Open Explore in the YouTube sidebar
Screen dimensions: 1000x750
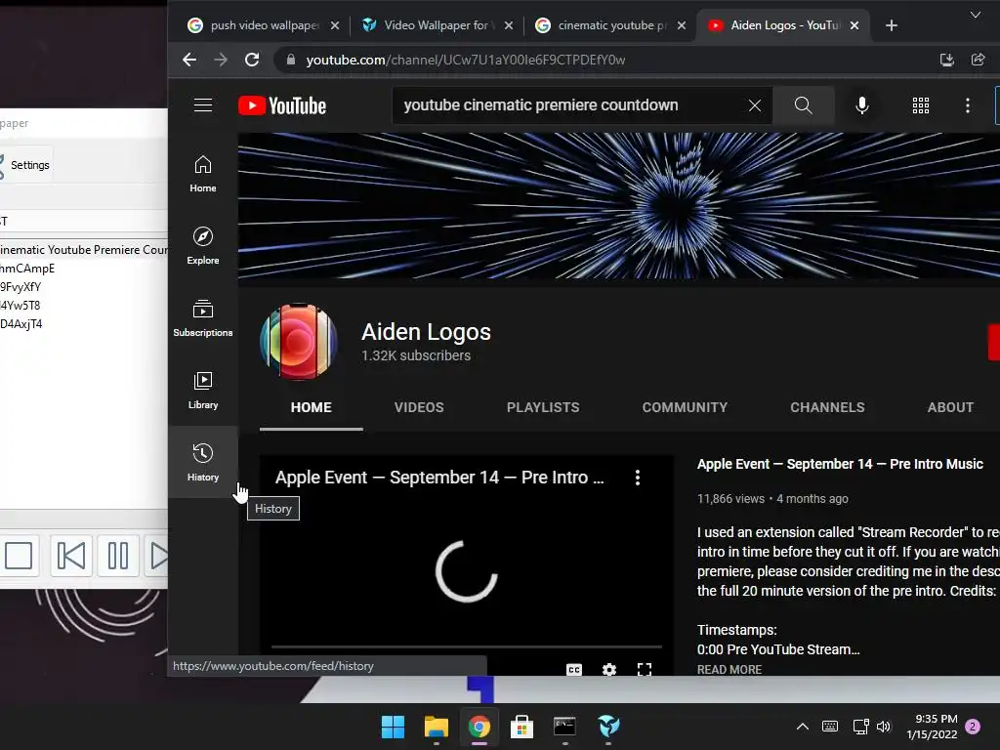tap(203, 245)
